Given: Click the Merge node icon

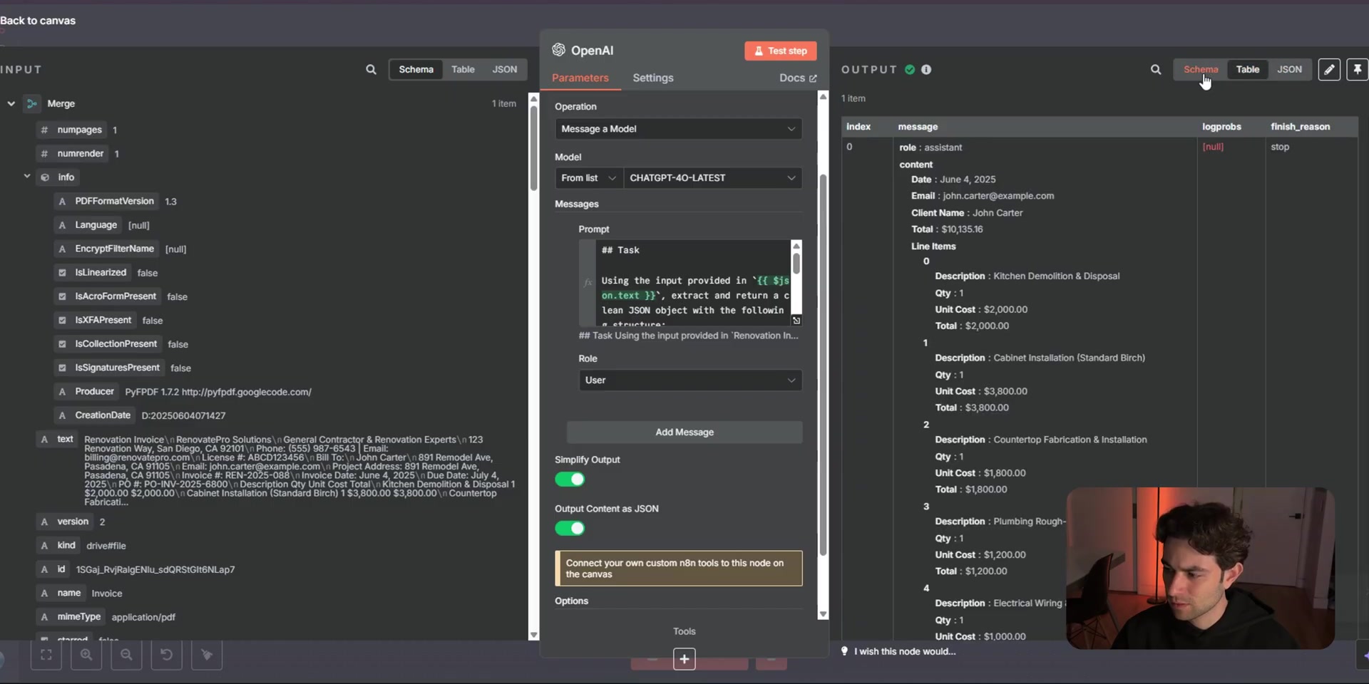Looking at the screenshot, I should [31, 104].
